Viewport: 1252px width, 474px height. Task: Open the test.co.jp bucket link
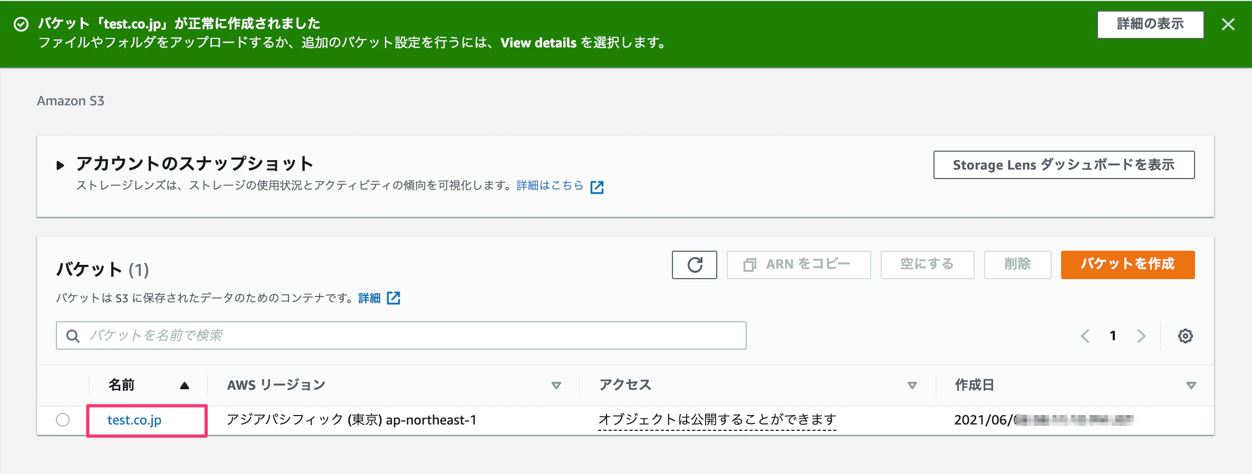134,420
